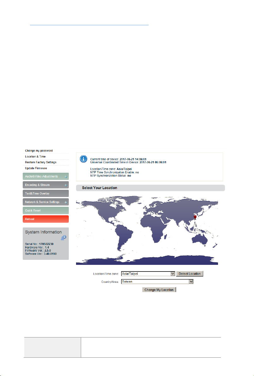The height and width of the screenshot is (376, 254).
Task: Click Change My Location button
Action: point(159,290)
